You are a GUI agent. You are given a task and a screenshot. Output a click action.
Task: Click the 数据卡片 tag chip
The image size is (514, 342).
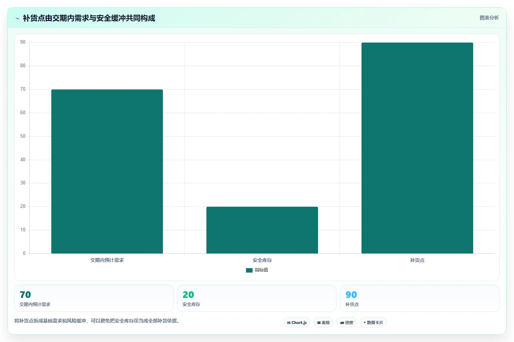(373, 323)
